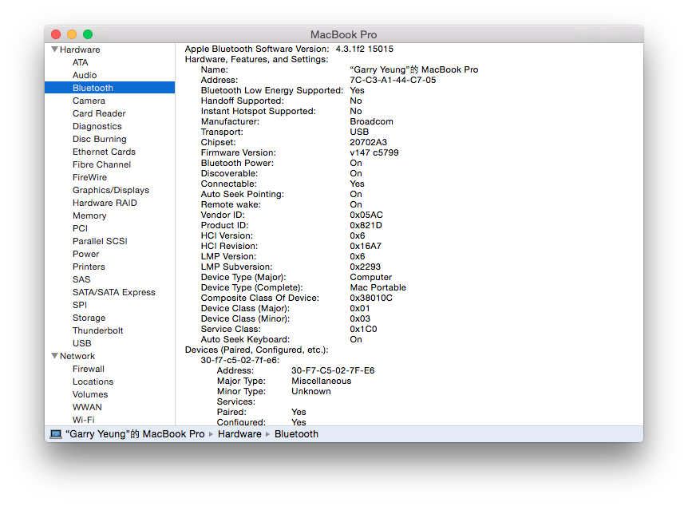
Task: Zoom window with green button
Action: click(x=88, y=34)
